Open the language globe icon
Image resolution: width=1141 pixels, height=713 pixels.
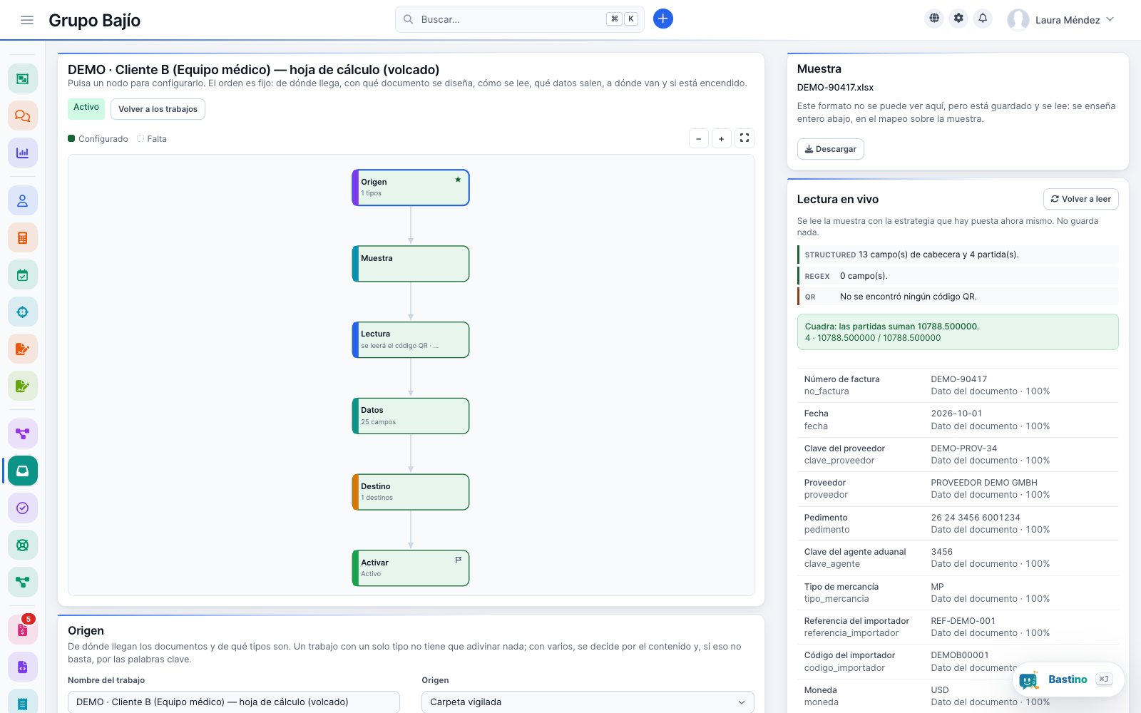(x=934, y=19)
